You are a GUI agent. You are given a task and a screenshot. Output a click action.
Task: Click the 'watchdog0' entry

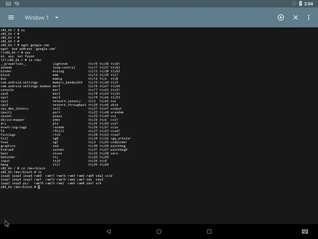119,150
